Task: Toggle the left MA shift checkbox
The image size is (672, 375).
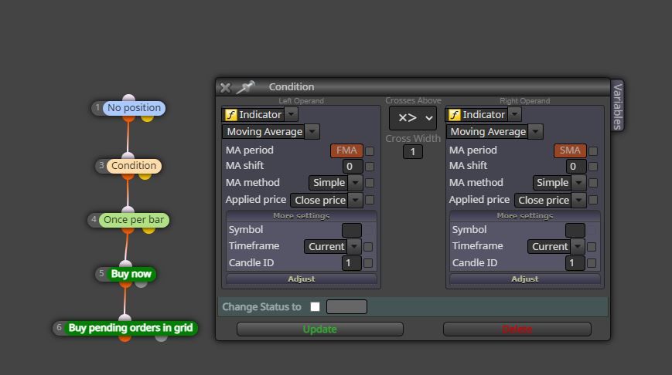Action: (370, 167)
